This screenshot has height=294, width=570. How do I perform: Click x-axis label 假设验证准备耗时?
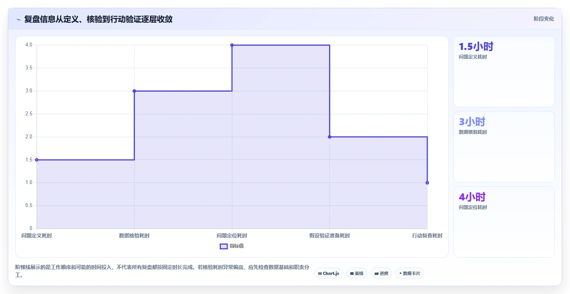[329, 236]
